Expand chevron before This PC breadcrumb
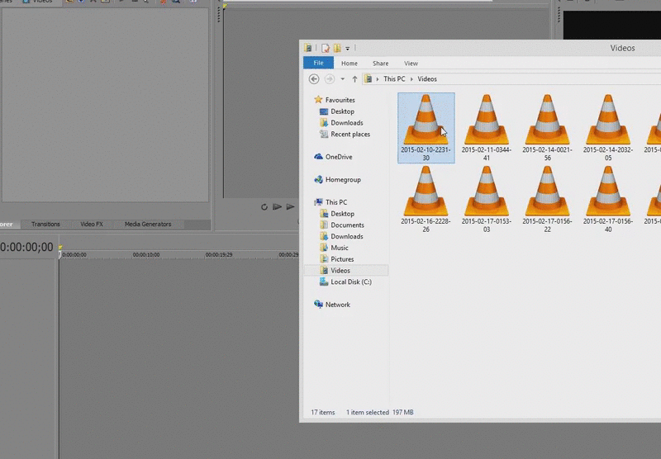 point(378,79)
